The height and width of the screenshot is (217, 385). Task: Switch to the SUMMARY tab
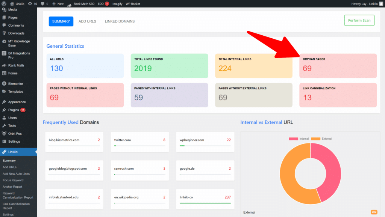(x=61, y=21)
